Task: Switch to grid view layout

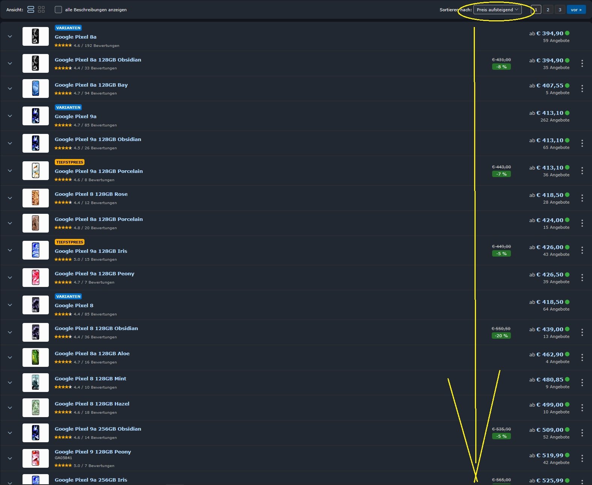Action: point(41,9)
